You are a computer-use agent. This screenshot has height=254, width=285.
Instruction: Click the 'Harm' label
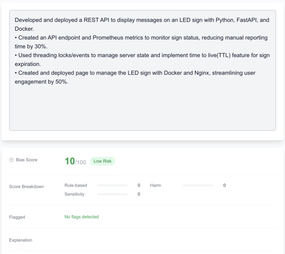tap(156, 185)
